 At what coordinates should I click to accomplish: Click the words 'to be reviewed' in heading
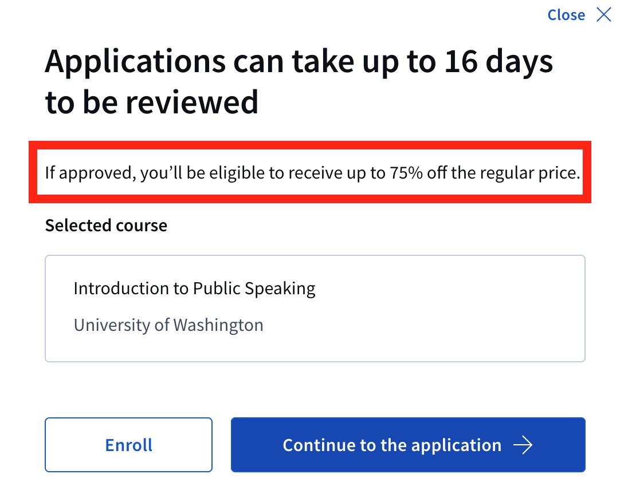click(152, 102)
